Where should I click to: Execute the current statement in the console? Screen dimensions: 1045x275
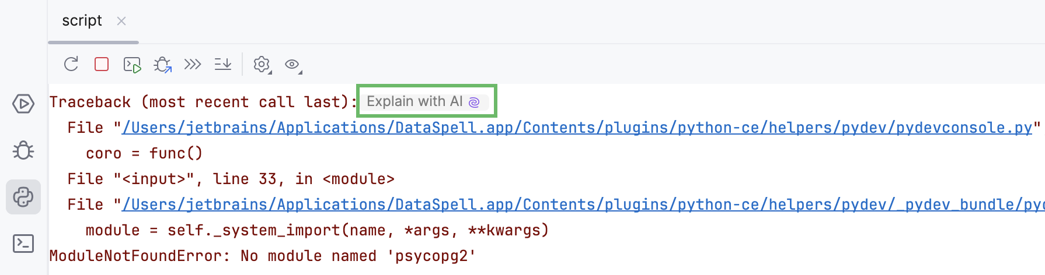coord(133,65)
